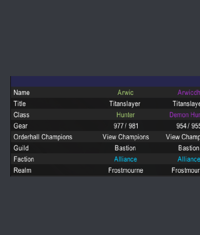Click the Orderhall Champions row label
Image resolution: width=200 pixels, height=235 pixels.
pyautogui.click(x=43, y=137)
